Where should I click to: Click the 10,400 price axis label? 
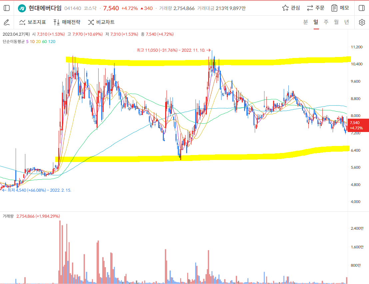coord(357,64)
